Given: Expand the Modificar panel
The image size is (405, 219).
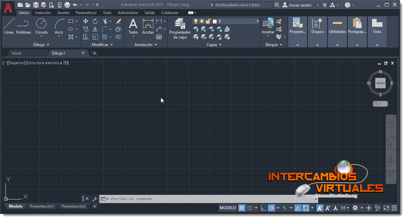Looking at the screenshot, I should 102,45.
